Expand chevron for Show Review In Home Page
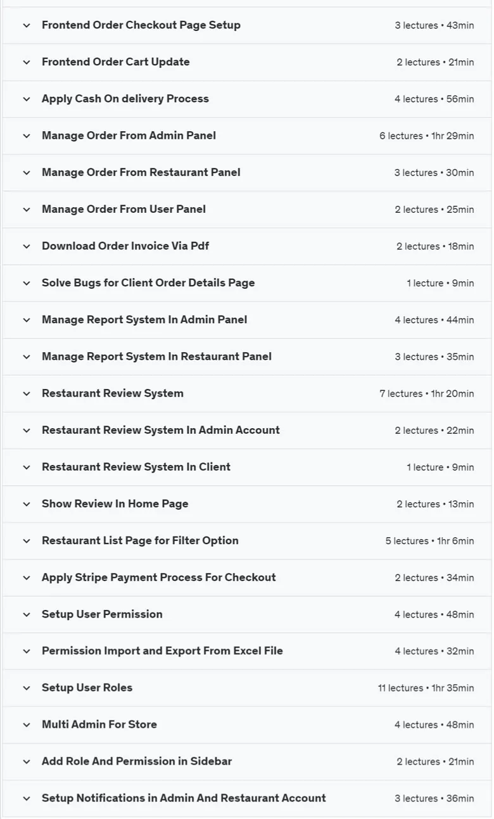Screen dimensions: 494x819 coord(26,504)
